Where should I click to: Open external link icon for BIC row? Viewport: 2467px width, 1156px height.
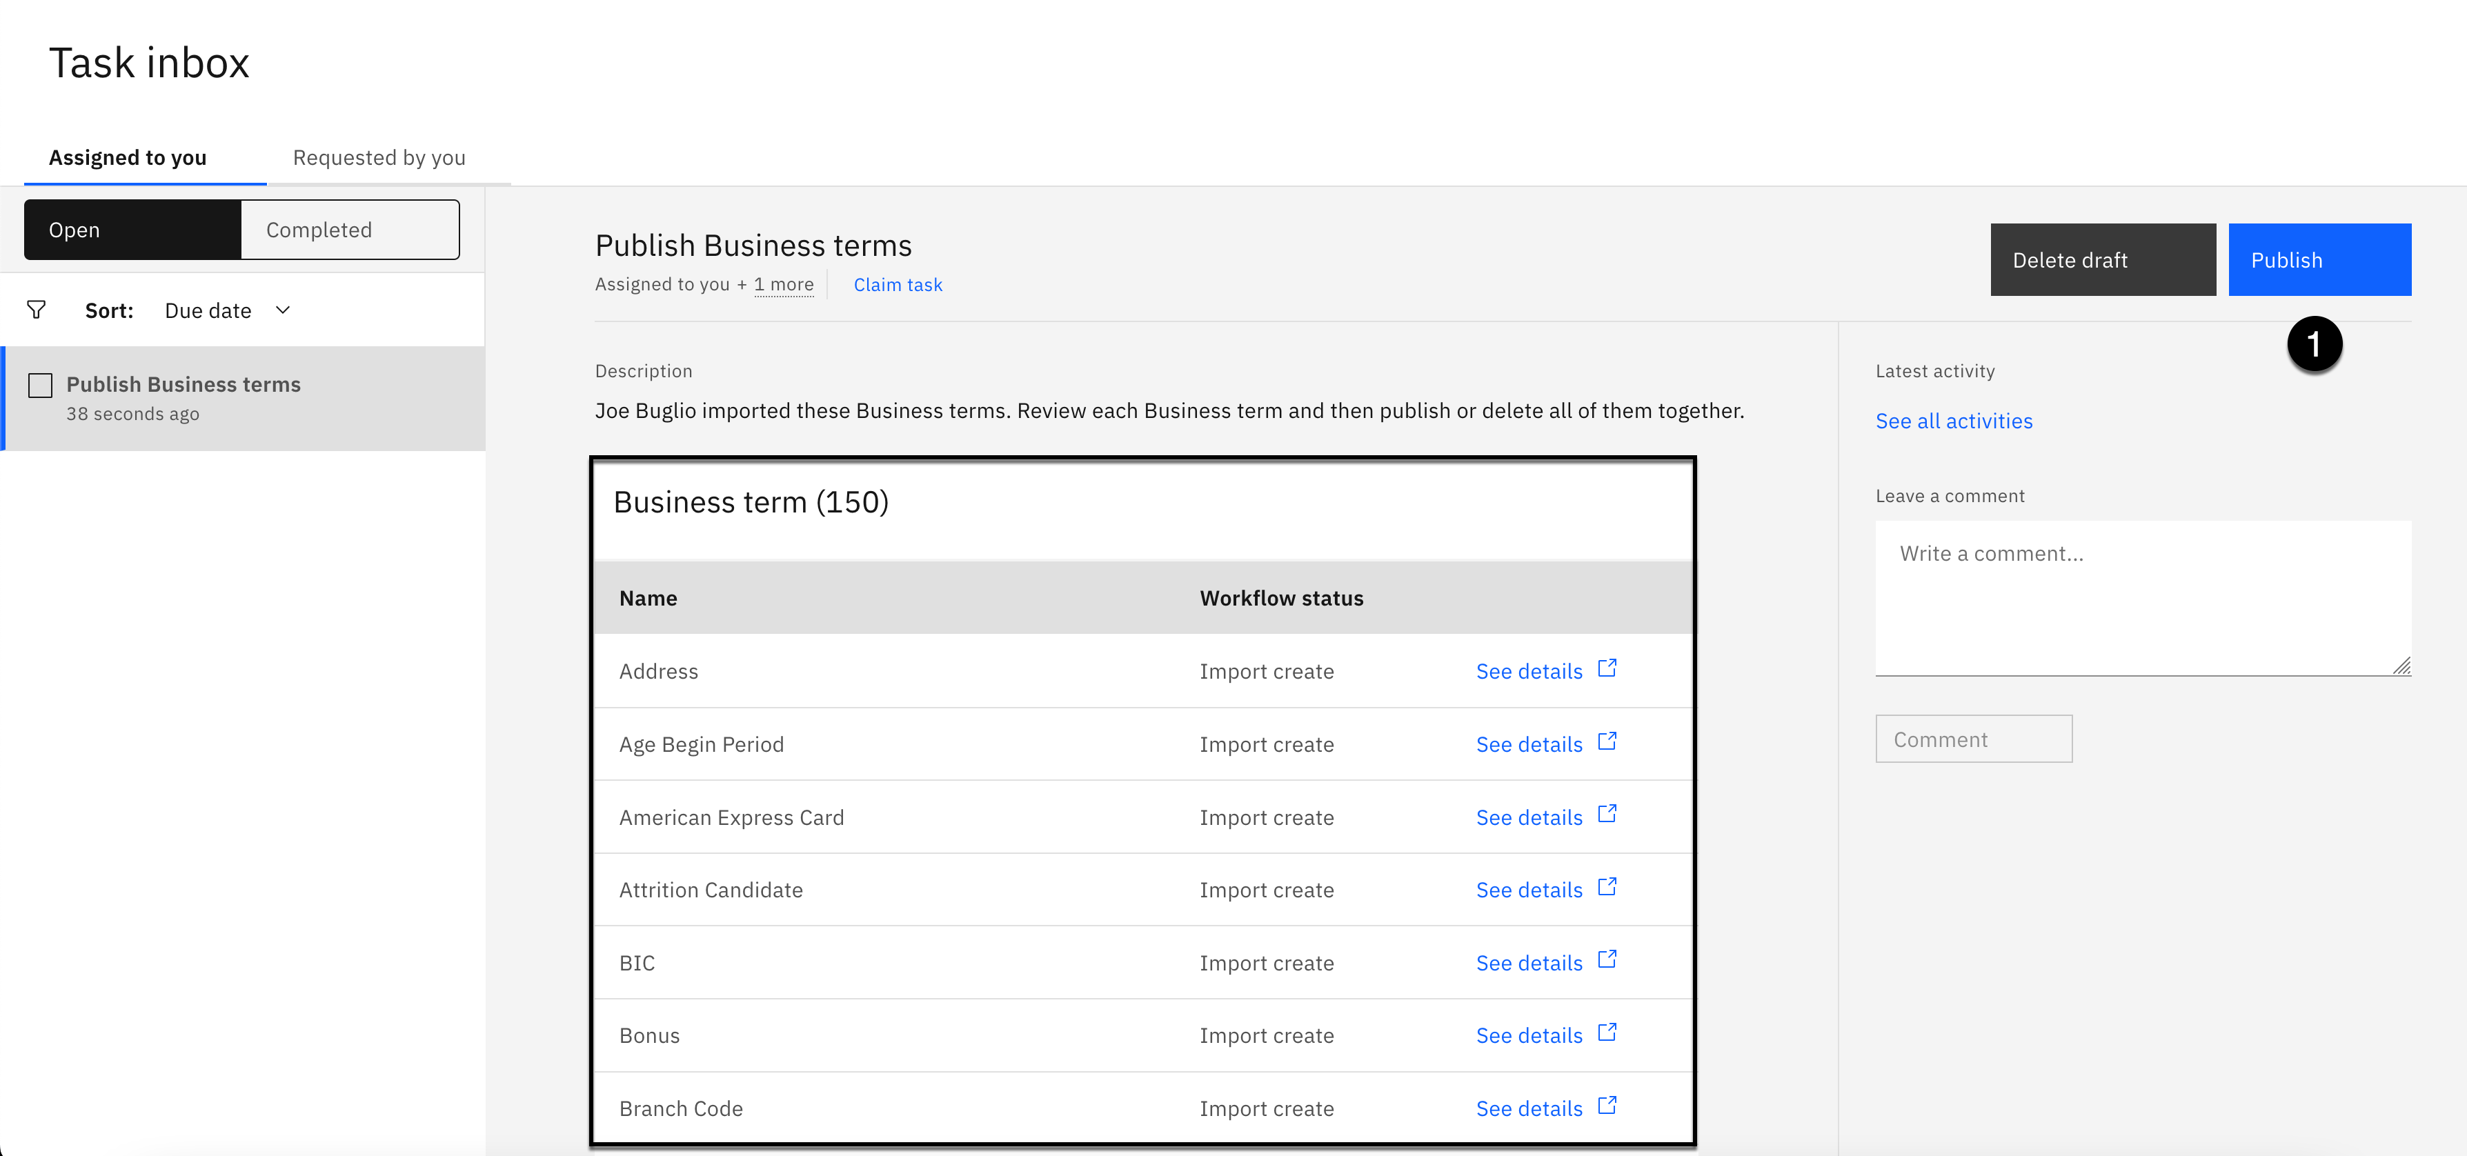(1607, 959)
